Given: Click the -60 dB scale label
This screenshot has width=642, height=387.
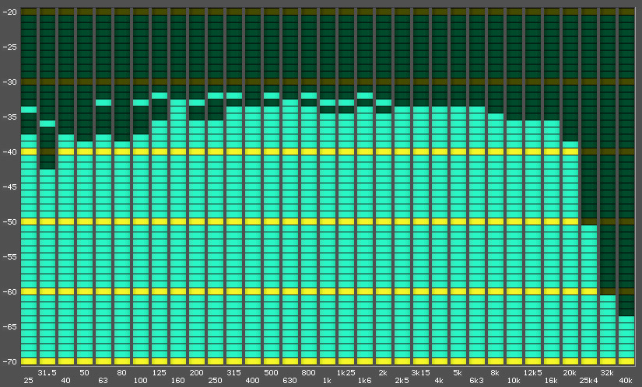Looking at the screenshot, I should pyautogui.click(x=10, y=291).
